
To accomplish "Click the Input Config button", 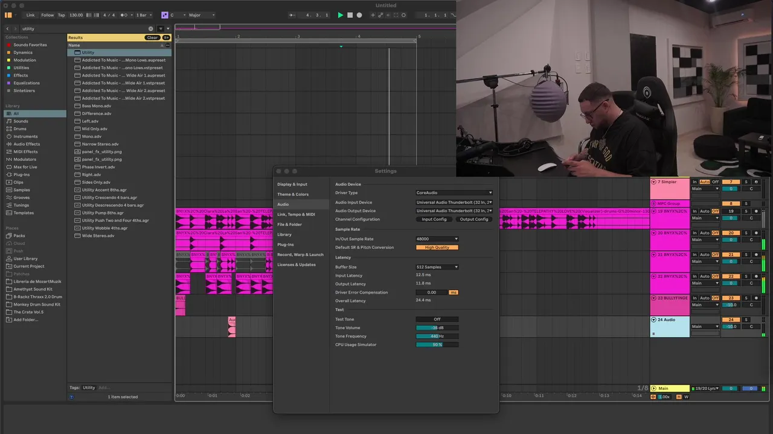I will tap(434, 219).
